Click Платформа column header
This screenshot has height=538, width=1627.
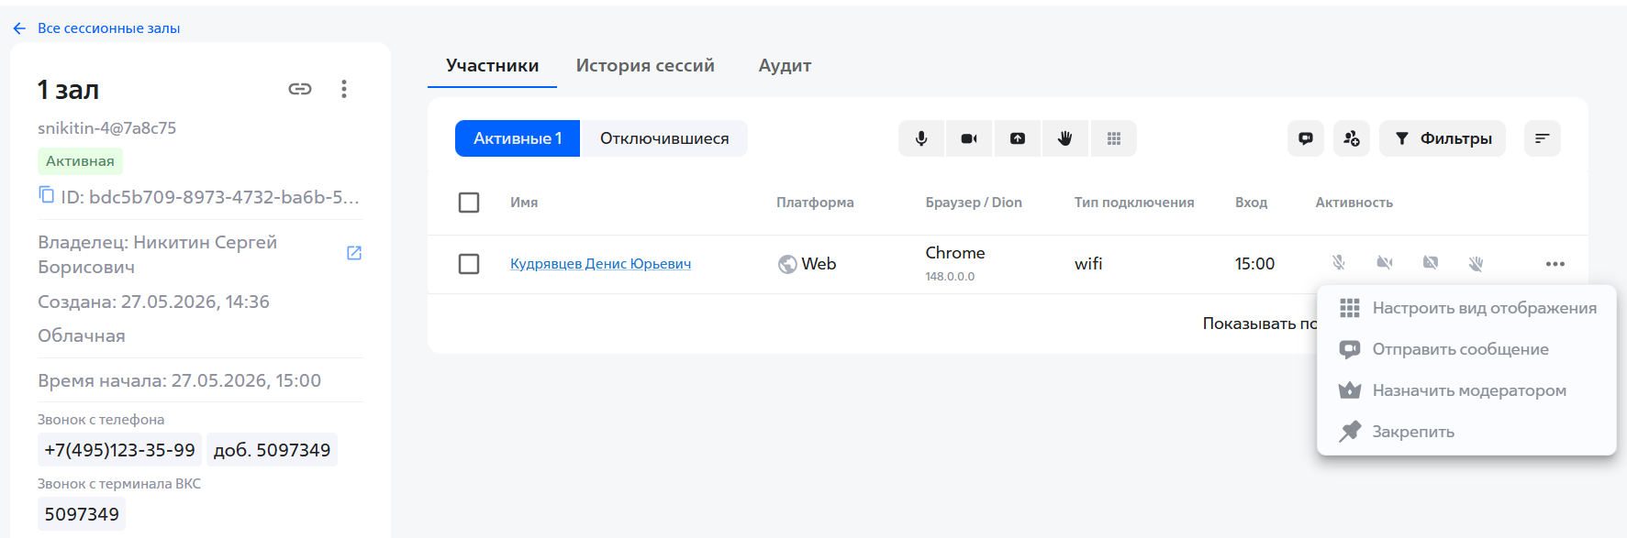tap(815, 203)
